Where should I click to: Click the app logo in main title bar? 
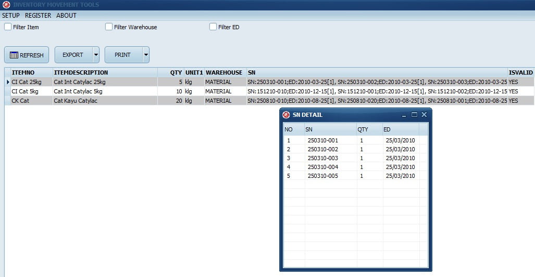[6, 5]
